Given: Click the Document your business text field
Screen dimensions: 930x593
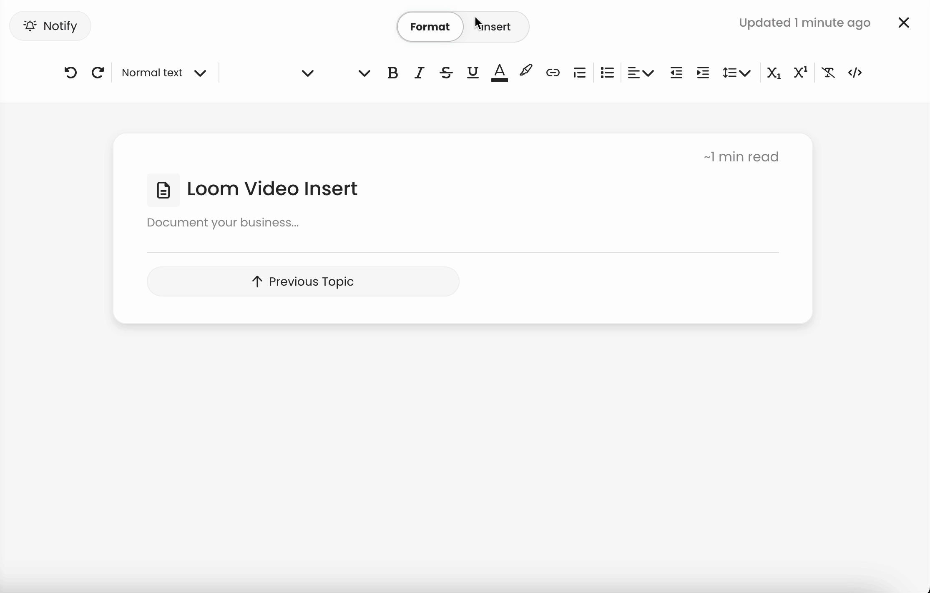Looking at the screenshot, I should click(x=223, y=222).
